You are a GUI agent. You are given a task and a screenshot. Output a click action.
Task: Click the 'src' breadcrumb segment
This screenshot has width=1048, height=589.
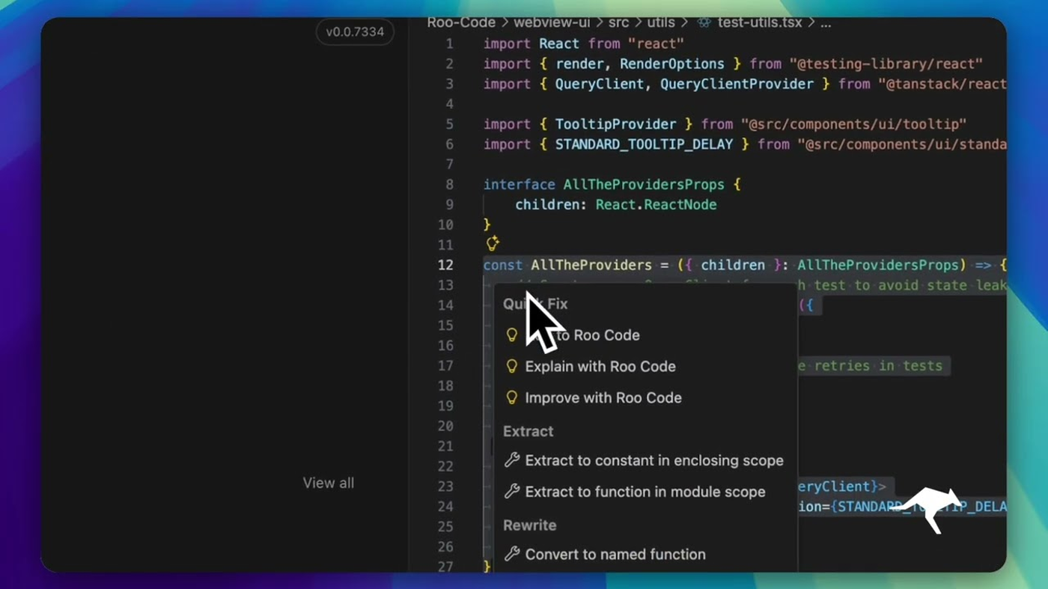(x=619, y=23)
